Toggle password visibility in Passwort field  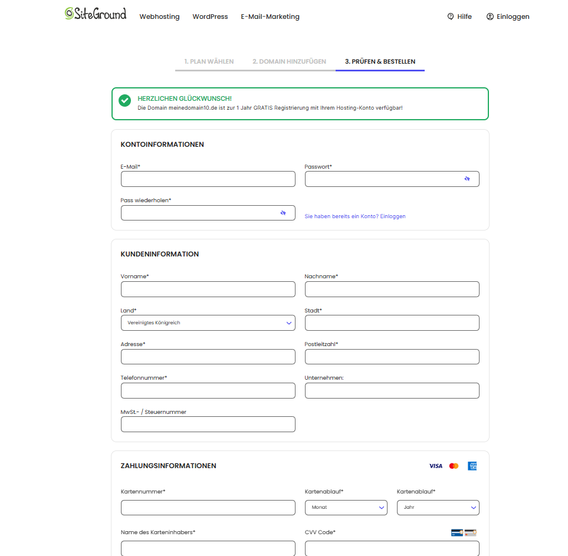tap(467, 179)
